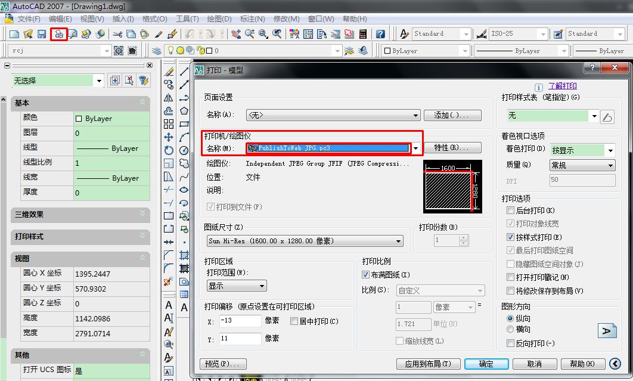Click the Plot printer icon in toolbar
Viewport: 633px width, 381px height.
coord(59,34)
